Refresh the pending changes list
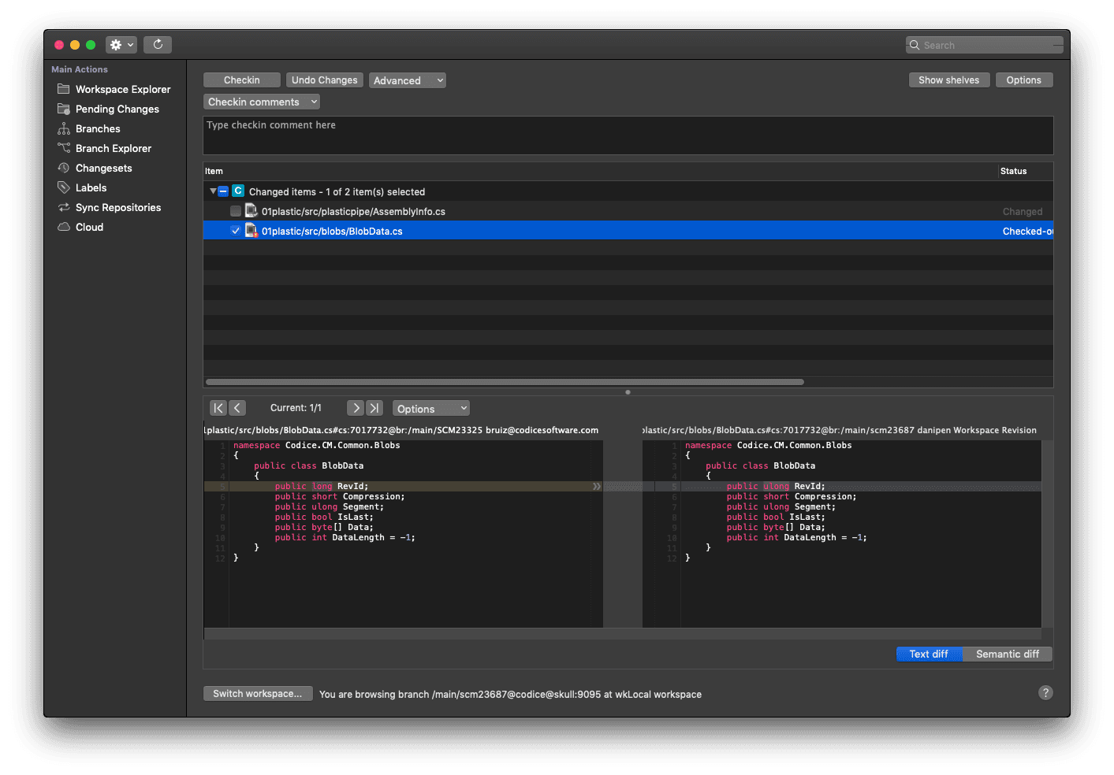The image size is (1114, 775). click(158, 44)
